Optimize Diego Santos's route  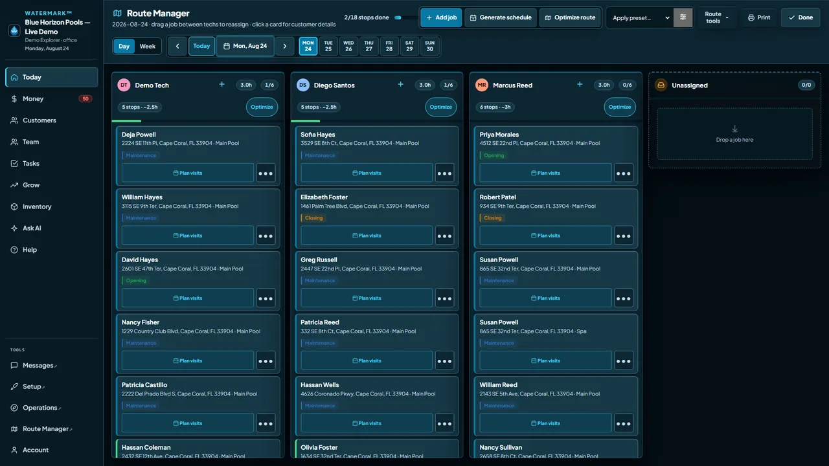point(441,107)
